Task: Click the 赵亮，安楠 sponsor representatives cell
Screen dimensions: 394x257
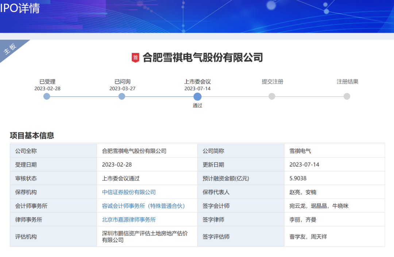Action: (x=303, y=192)
